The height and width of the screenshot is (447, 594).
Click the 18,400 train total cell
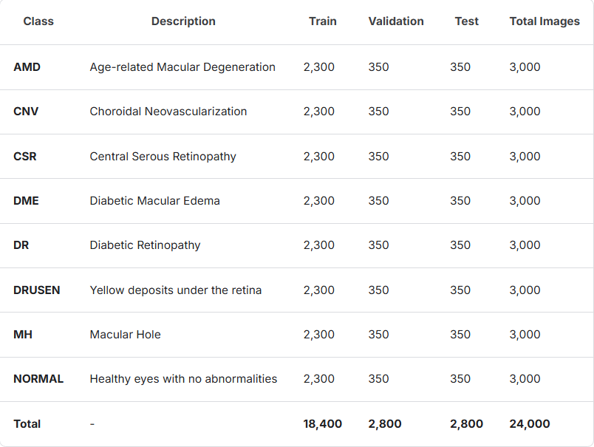click(322, 424)
